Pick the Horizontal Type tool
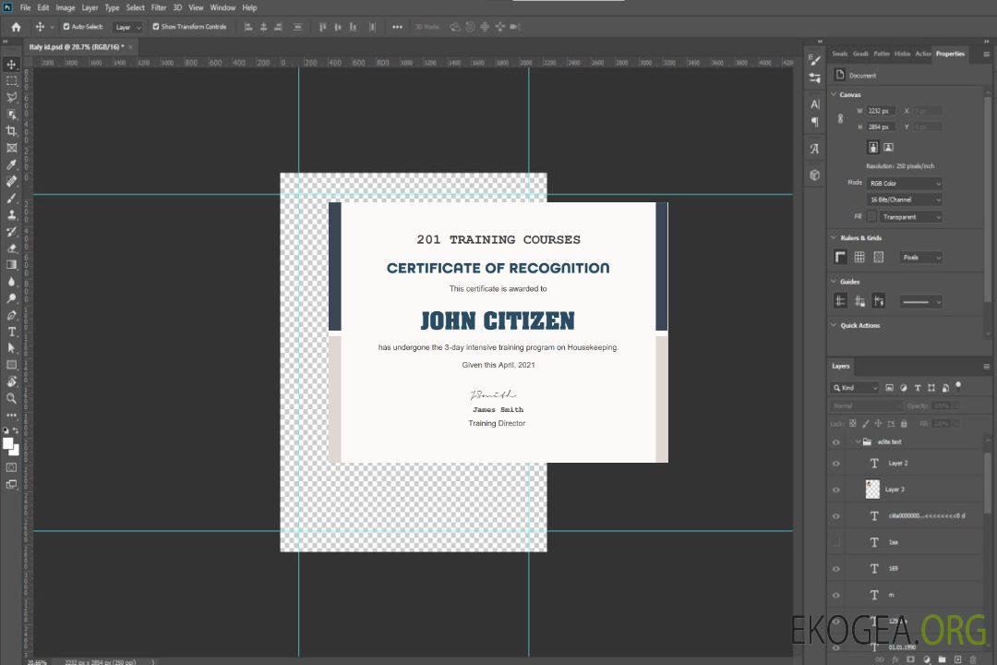Image resolution: width=997 pixels, height=665 pixels. click(x=11, y=332)
